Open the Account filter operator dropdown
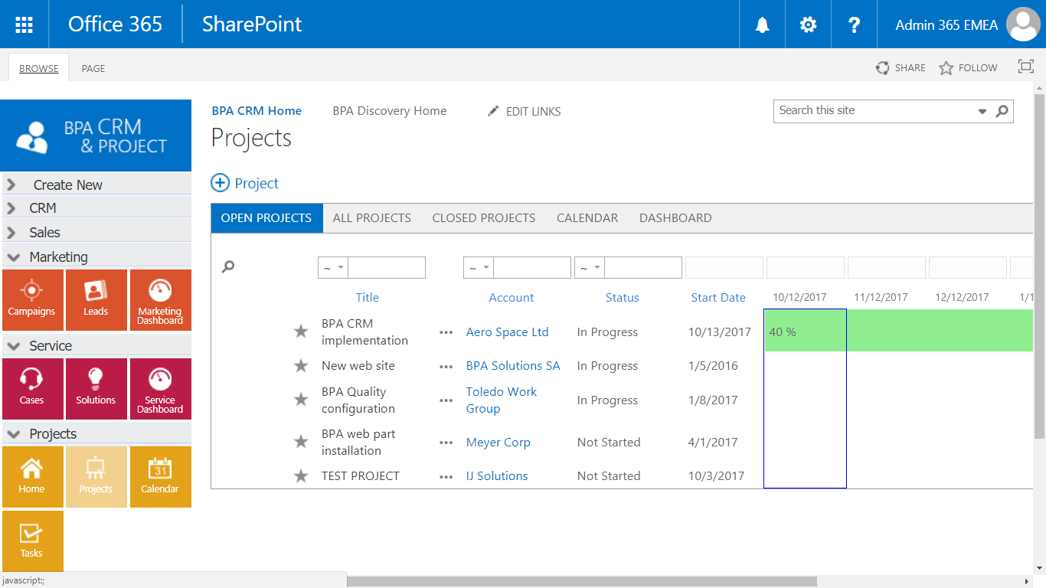Image resolution: width=1046 pixels, height=588 pixels. [479, 267]
